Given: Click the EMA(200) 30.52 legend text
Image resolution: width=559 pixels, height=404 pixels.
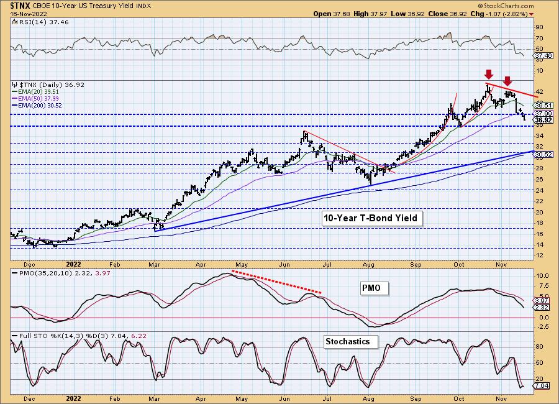Looking at the screenshot, I should 40,105.
